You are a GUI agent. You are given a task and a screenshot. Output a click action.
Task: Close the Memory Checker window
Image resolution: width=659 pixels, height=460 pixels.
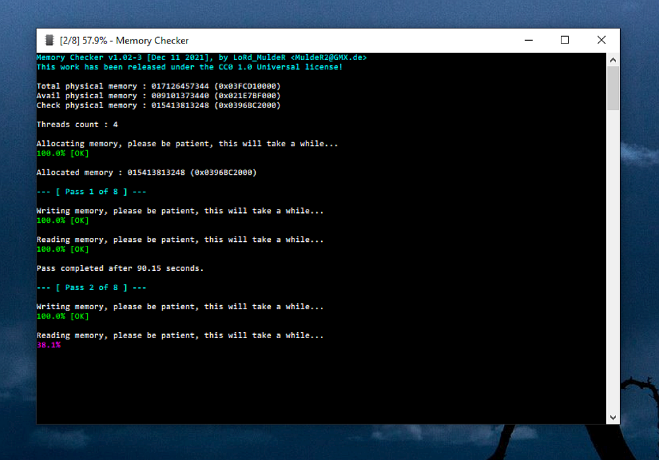pos(602,40)
